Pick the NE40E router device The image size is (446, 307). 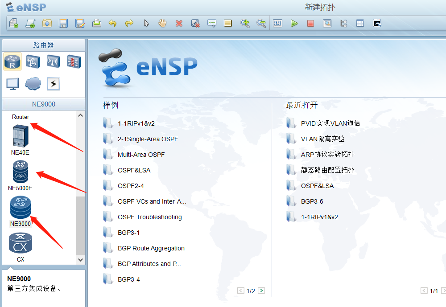(20, 140)
